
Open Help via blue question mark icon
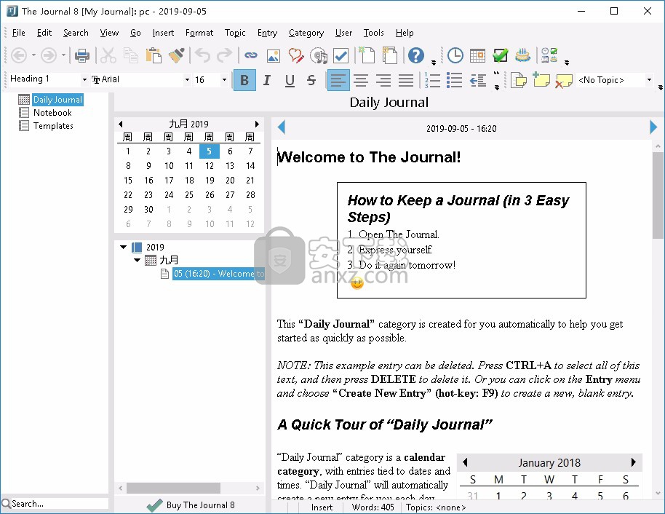(x=415, y=55)
